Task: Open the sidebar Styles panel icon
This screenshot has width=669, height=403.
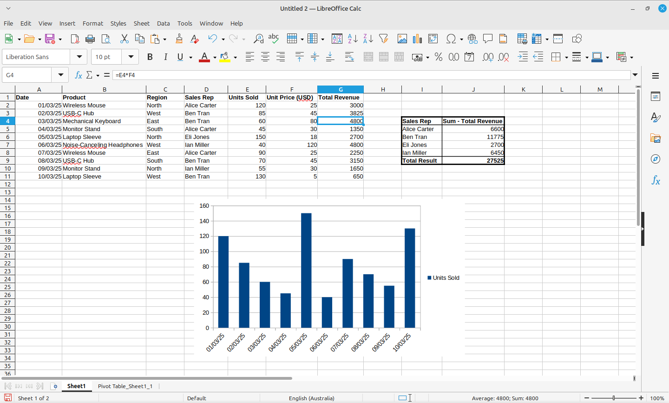Action: [656, 118]
